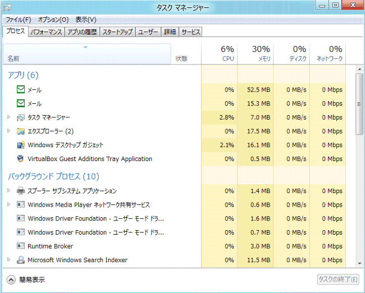Viewport: 365px width, 293px height.
Task: Click the 2.1% CPU cell
Action: (219, 145)
